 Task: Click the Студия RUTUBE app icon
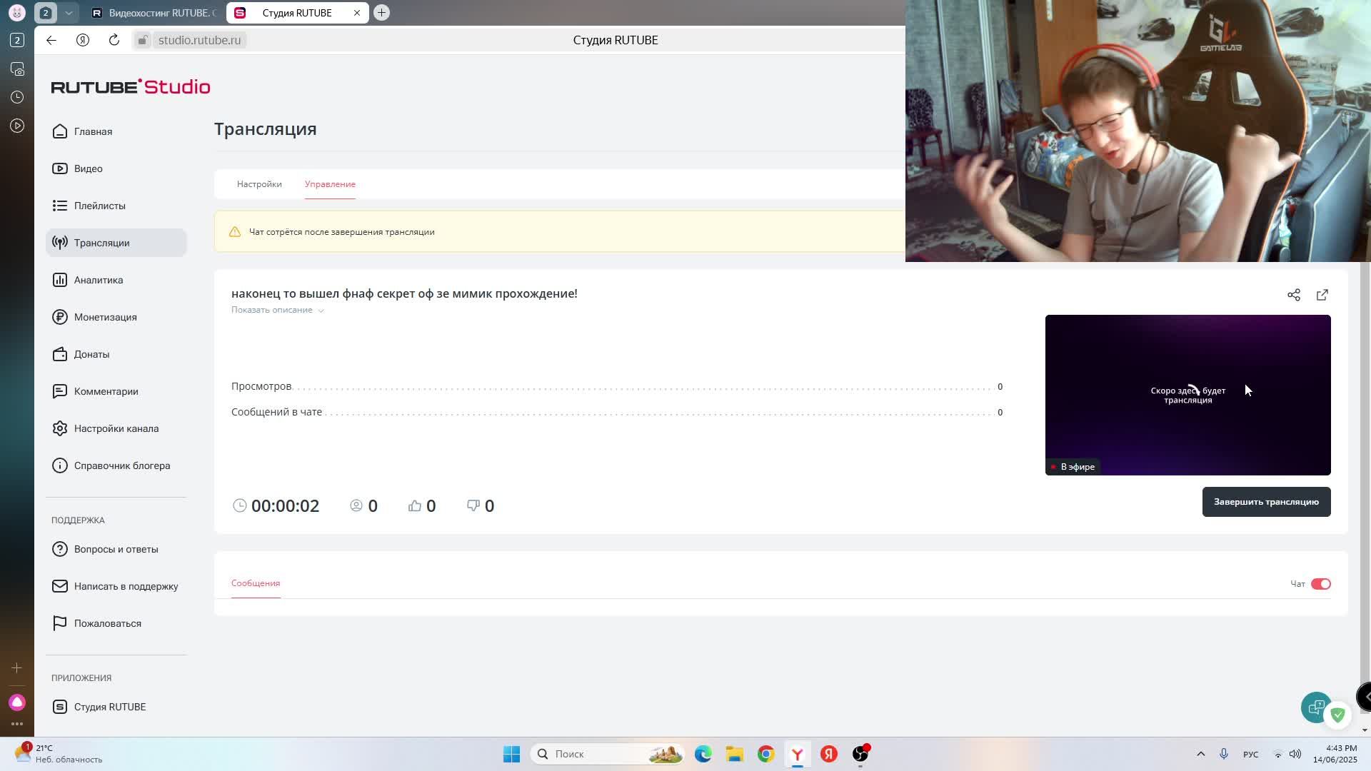60,707
